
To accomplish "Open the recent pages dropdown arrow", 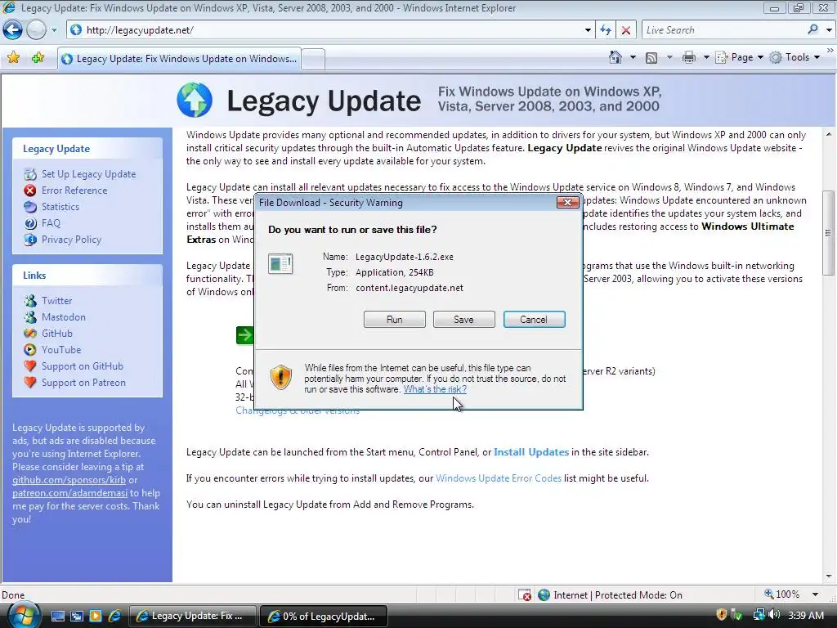I will pyautogui.click(x=54, y=30).
